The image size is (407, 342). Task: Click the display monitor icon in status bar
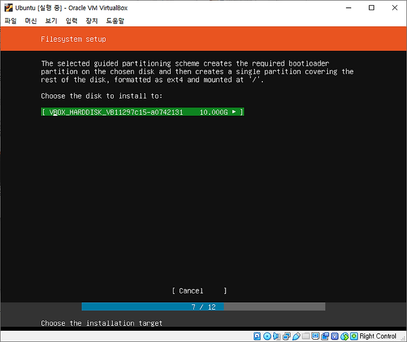[315, 336]
